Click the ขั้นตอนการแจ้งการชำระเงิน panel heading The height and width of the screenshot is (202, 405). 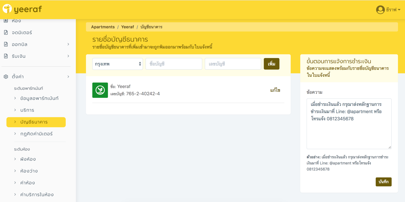339,61
